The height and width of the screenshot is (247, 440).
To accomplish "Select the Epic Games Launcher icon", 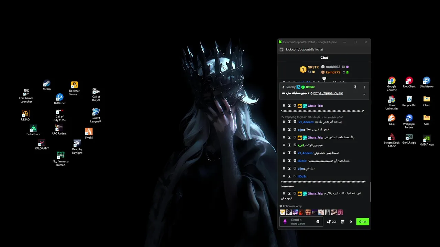I will (26, 96).
